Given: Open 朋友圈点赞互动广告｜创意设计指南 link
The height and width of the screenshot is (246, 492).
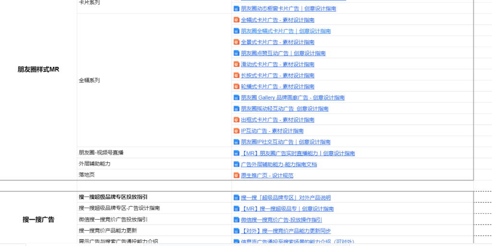Looking at the screenshot, I should 283,53.
